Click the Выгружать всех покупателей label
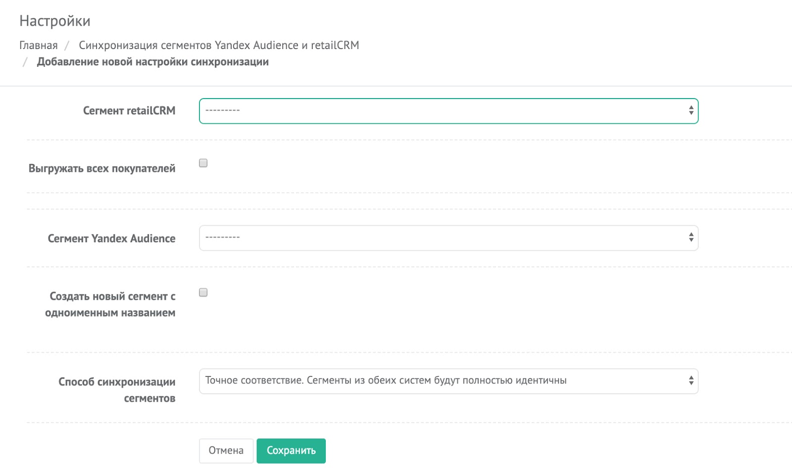792x476 pixels. (x=102, y=168)
